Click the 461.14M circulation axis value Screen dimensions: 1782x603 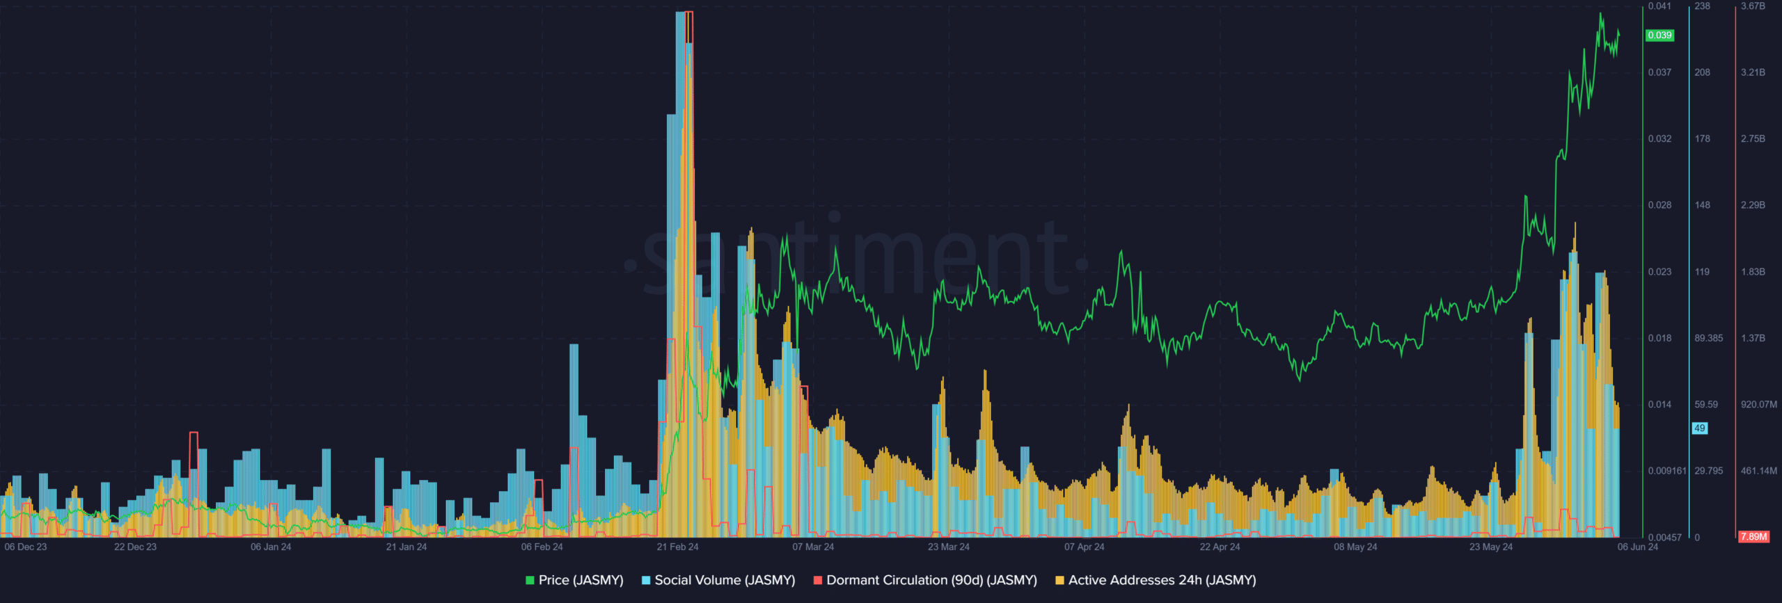click(1759, 472)
